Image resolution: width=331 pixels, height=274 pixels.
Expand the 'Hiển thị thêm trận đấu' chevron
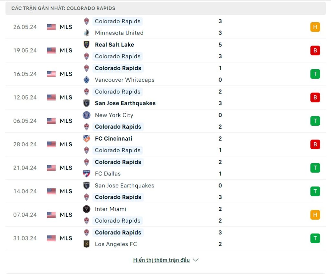tap(195, 260)
